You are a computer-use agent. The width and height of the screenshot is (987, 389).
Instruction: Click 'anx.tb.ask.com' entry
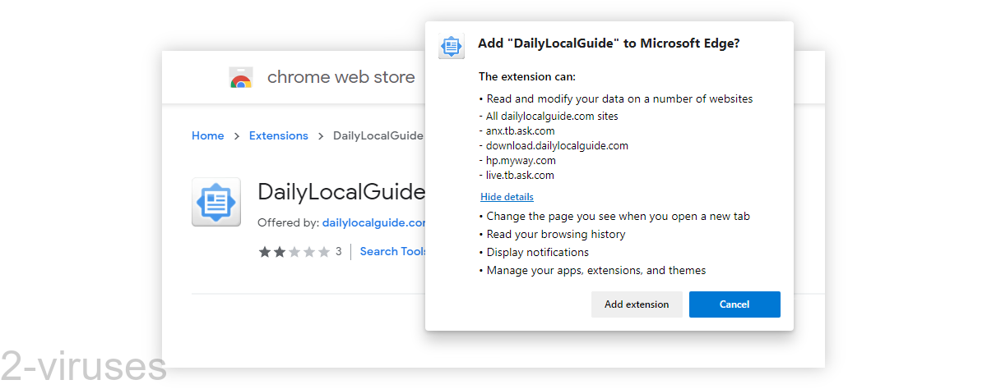coord(517,131)
